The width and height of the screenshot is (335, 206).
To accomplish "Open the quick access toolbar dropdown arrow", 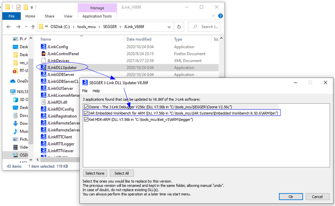I will [32, 7].
